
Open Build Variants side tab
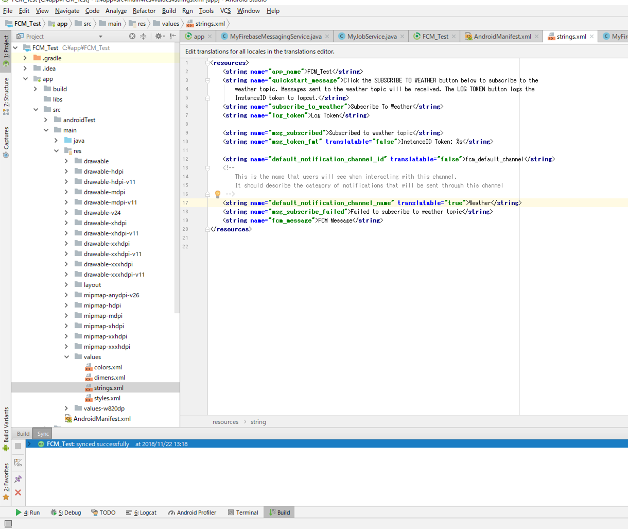pos(6,429)
